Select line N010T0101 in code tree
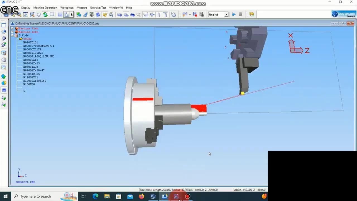Image resolution: width=357 pixels, height=201 pixels. [31, 42]
